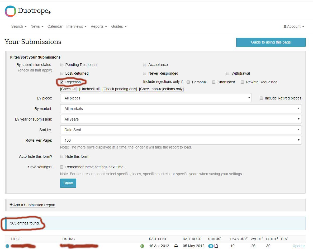Click the inbox tray icon beside date sent

tap(176, 246)
